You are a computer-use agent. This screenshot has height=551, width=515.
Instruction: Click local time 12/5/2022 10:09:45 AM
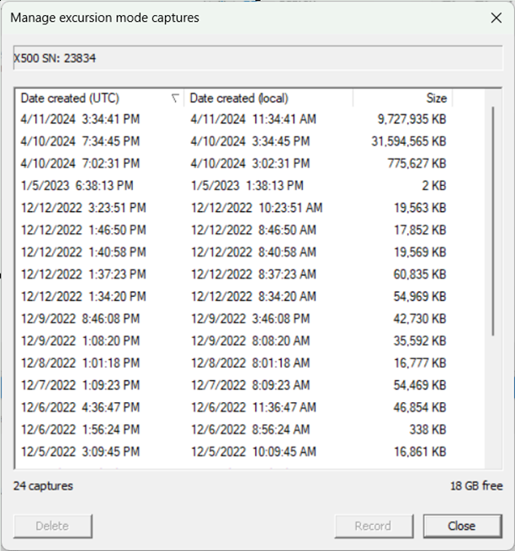click(x=253, y=452)
